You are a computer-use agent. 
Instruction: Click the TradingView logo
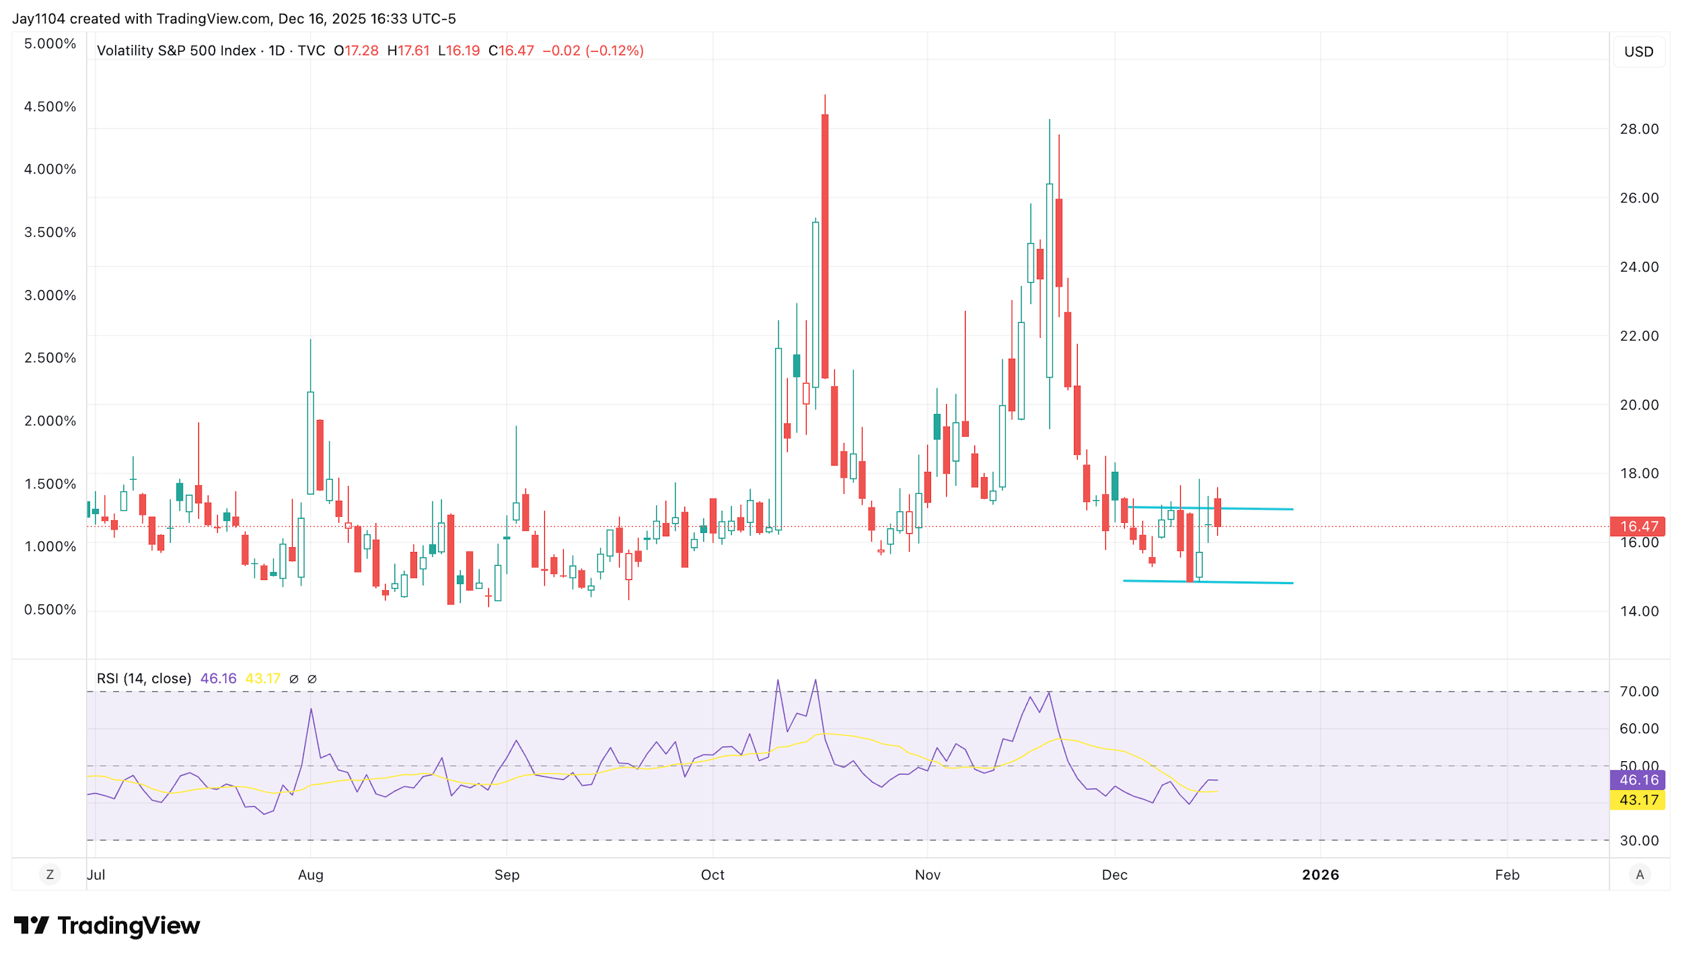107,926
